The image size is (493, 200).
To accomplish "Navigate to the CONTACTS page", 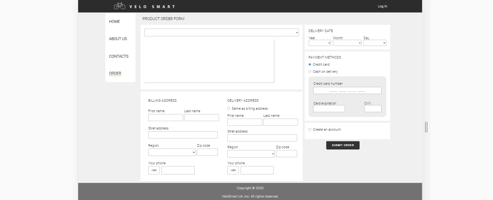I will click(x=119, y=56).
